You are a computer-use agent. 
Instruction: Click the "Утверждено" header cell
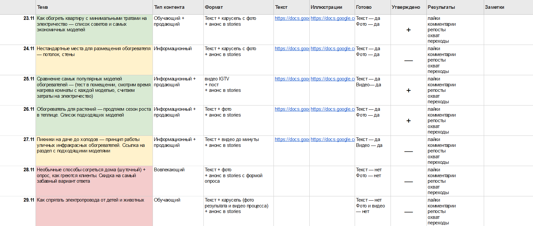408,7
